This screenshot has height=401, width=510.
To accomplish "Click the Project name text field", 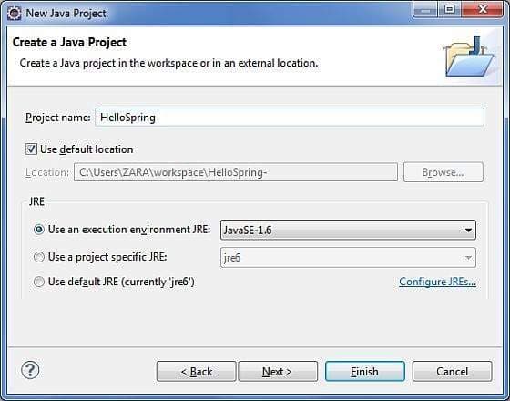I will pos(290,118).
